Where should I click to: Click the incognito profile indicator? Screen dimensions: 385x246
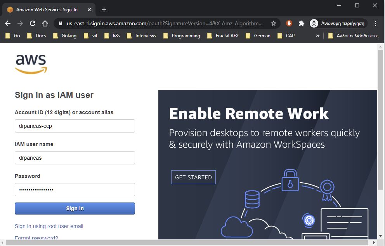[338, 23]
